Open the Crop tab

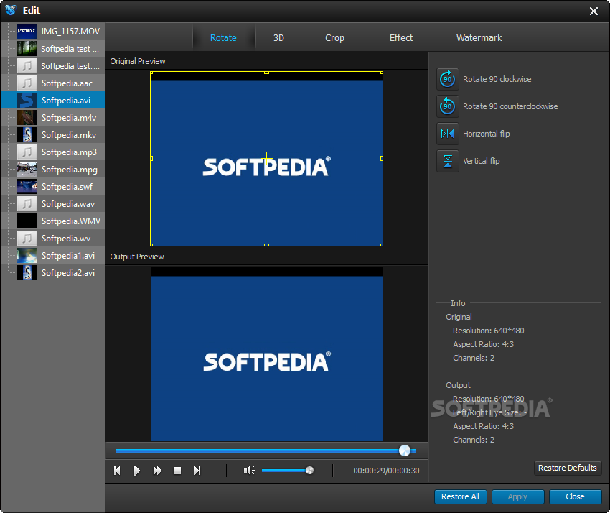(334, 38)
